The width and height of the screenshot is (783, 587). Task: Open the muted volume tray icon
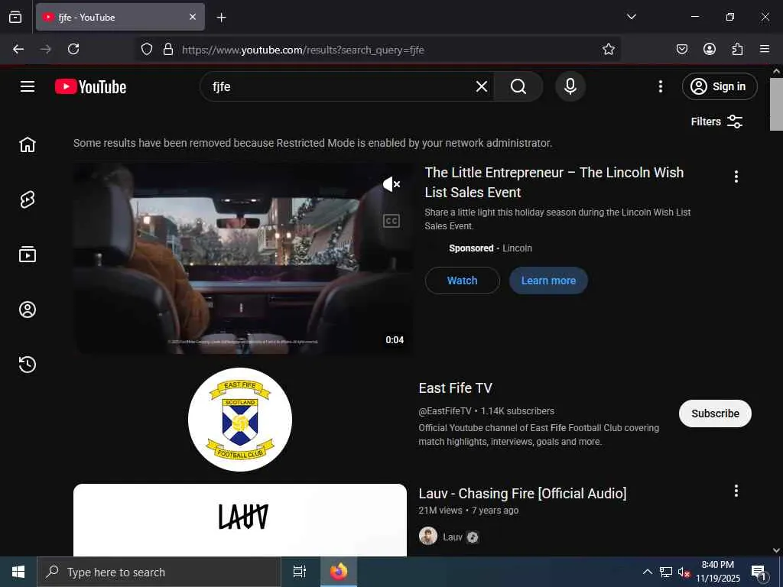(684, 572)
